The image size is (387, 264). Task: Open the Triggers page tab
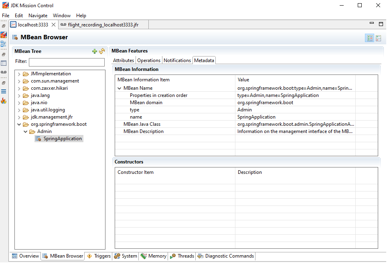[99, 256]
